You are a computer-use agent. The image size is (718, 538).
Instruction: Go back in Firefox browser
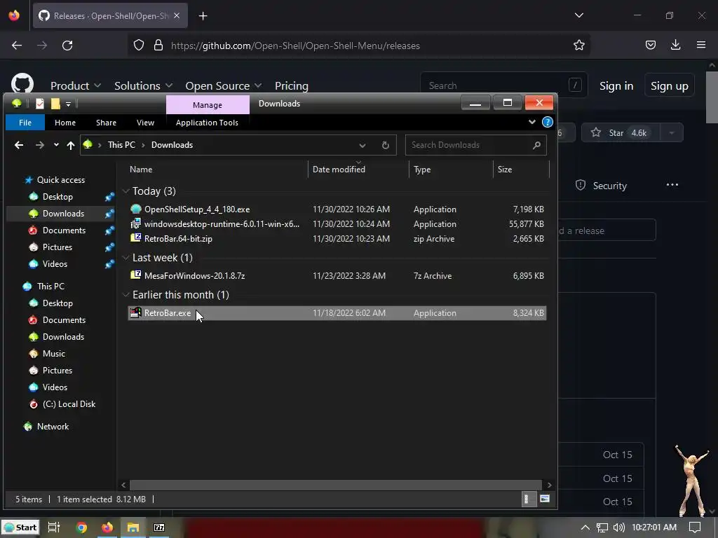pos(17,46)
